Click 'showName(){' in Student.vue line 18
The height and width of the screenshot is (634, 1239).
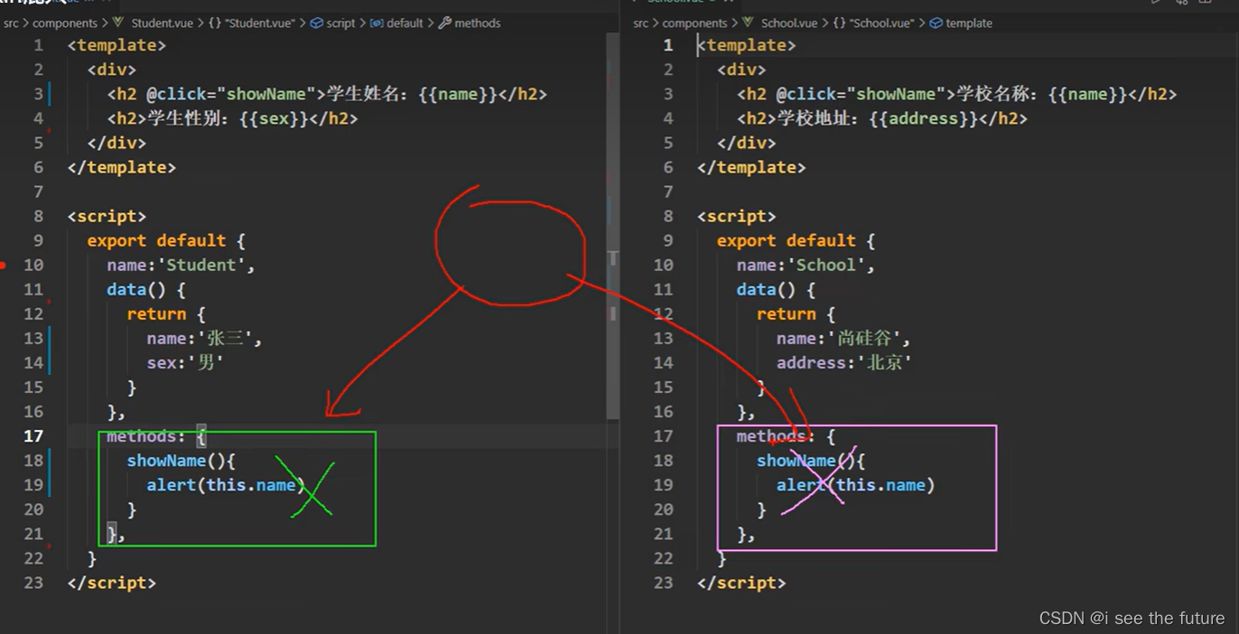(181, 461)
